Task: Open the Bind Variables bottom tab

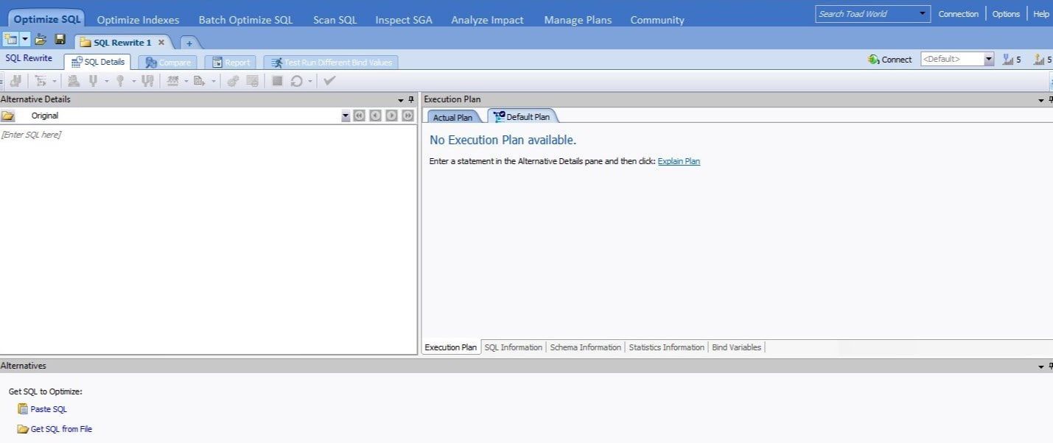Action: click(x=736, y=347)
